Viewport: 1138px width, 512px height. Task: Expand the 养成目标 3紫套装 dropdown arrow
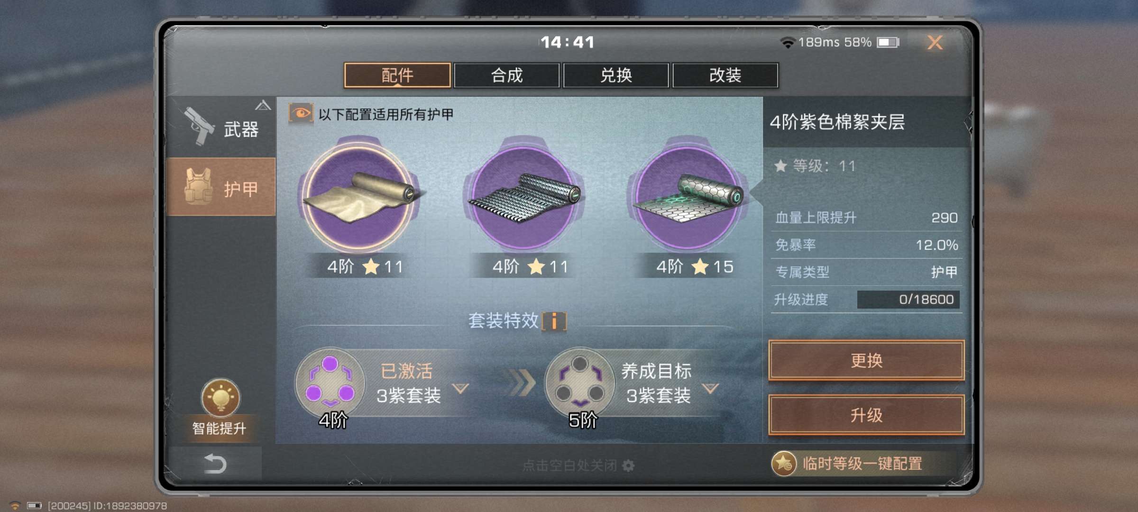pyautogui.click(x=710, y=388)
